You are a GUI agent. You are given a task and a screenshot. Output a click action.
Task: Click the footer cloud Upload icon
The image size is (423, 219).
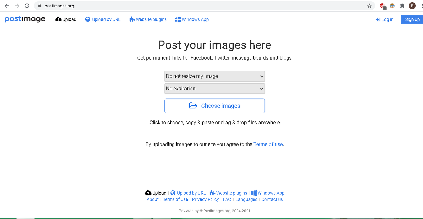click(x=148, y=193)
